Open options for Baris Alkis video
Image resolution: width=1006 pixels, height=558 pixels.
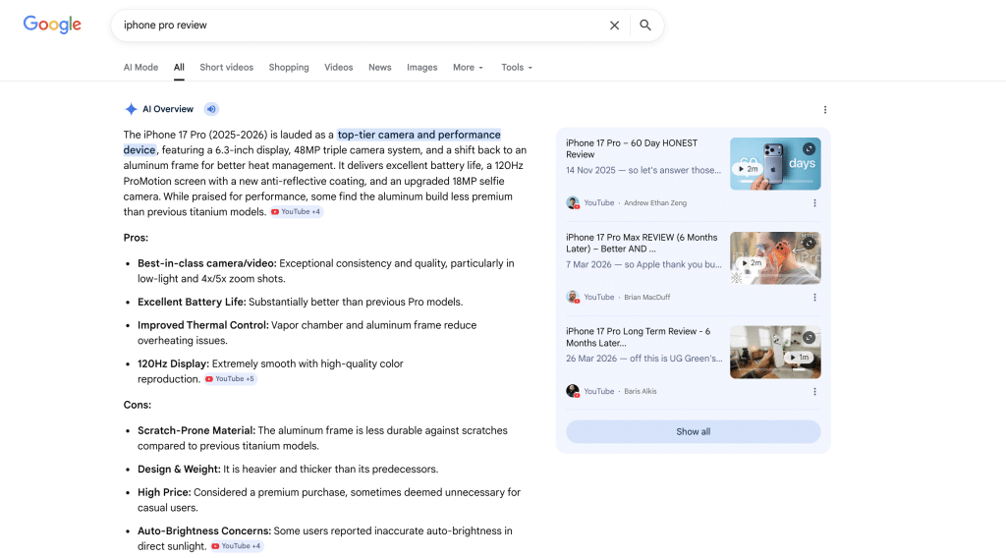tap(814, 392)
